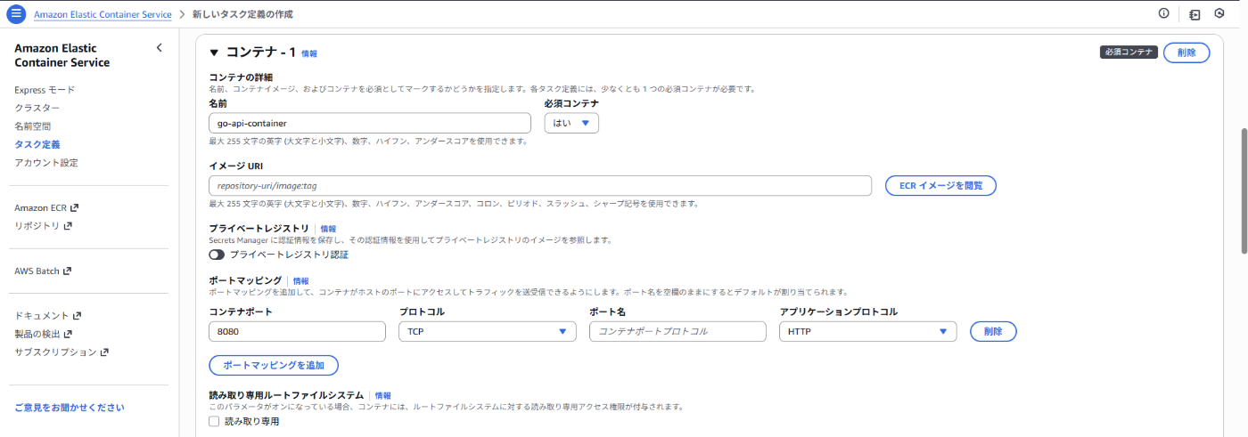Open the プロトコル dropdown set to TCP
Image resolution: width=1248 pixels, height=437 pixels.
487,331
